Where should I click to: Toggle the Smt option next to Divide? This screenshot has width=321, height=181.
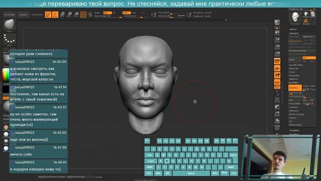tap(309, 58)
